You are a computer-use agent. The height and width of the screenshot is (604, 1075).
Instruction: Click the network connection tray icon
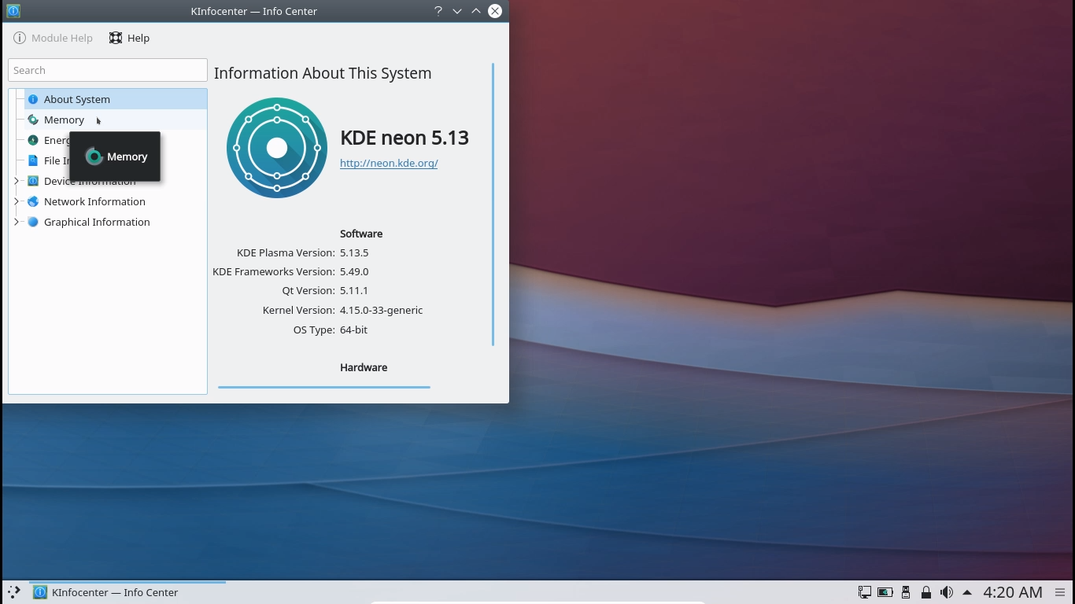[864, 592]
